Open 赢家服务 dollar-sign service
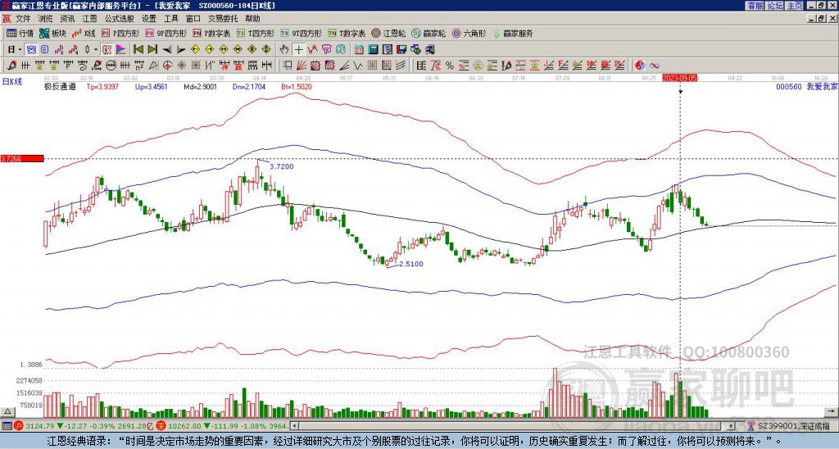Image resolution: width=839 pixels, height=449 pixels. [x=513, y=33]
